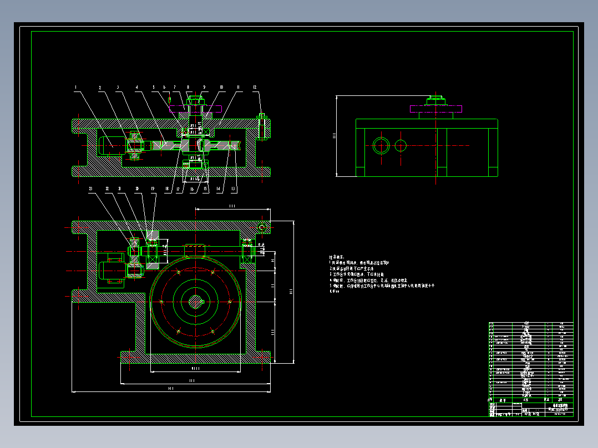
Task: Click the red dashed bolt circle on worm wheel
Action: [196, 302]
